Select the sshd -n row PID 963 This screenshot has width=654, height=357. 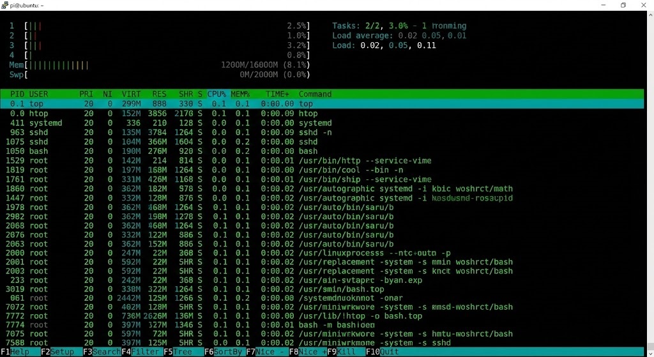coord(322,132)
